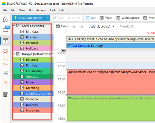Screen dimensions: 155x123
Task: Open the Trash bin icon in sidebar
Action: click(x=5, y=95)
